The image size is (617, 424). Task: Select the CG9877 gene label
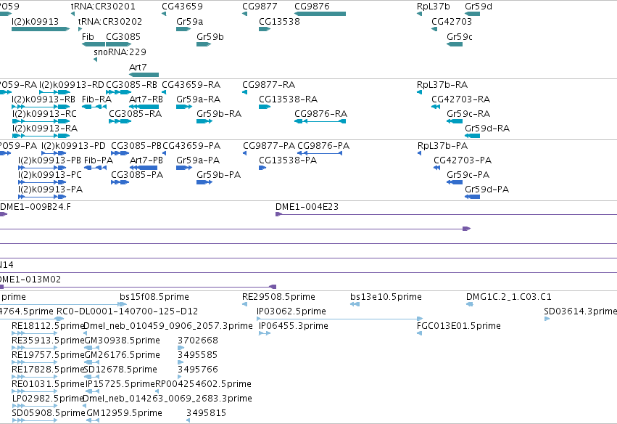(x=260, y=7)
